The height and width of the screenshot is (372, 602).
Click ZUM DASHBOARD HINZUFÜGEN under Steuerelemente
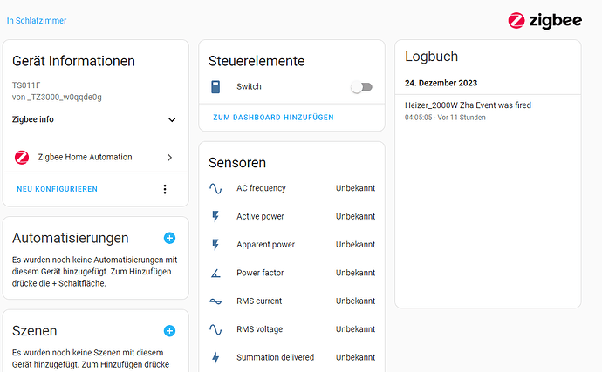[x=273, y=118]
